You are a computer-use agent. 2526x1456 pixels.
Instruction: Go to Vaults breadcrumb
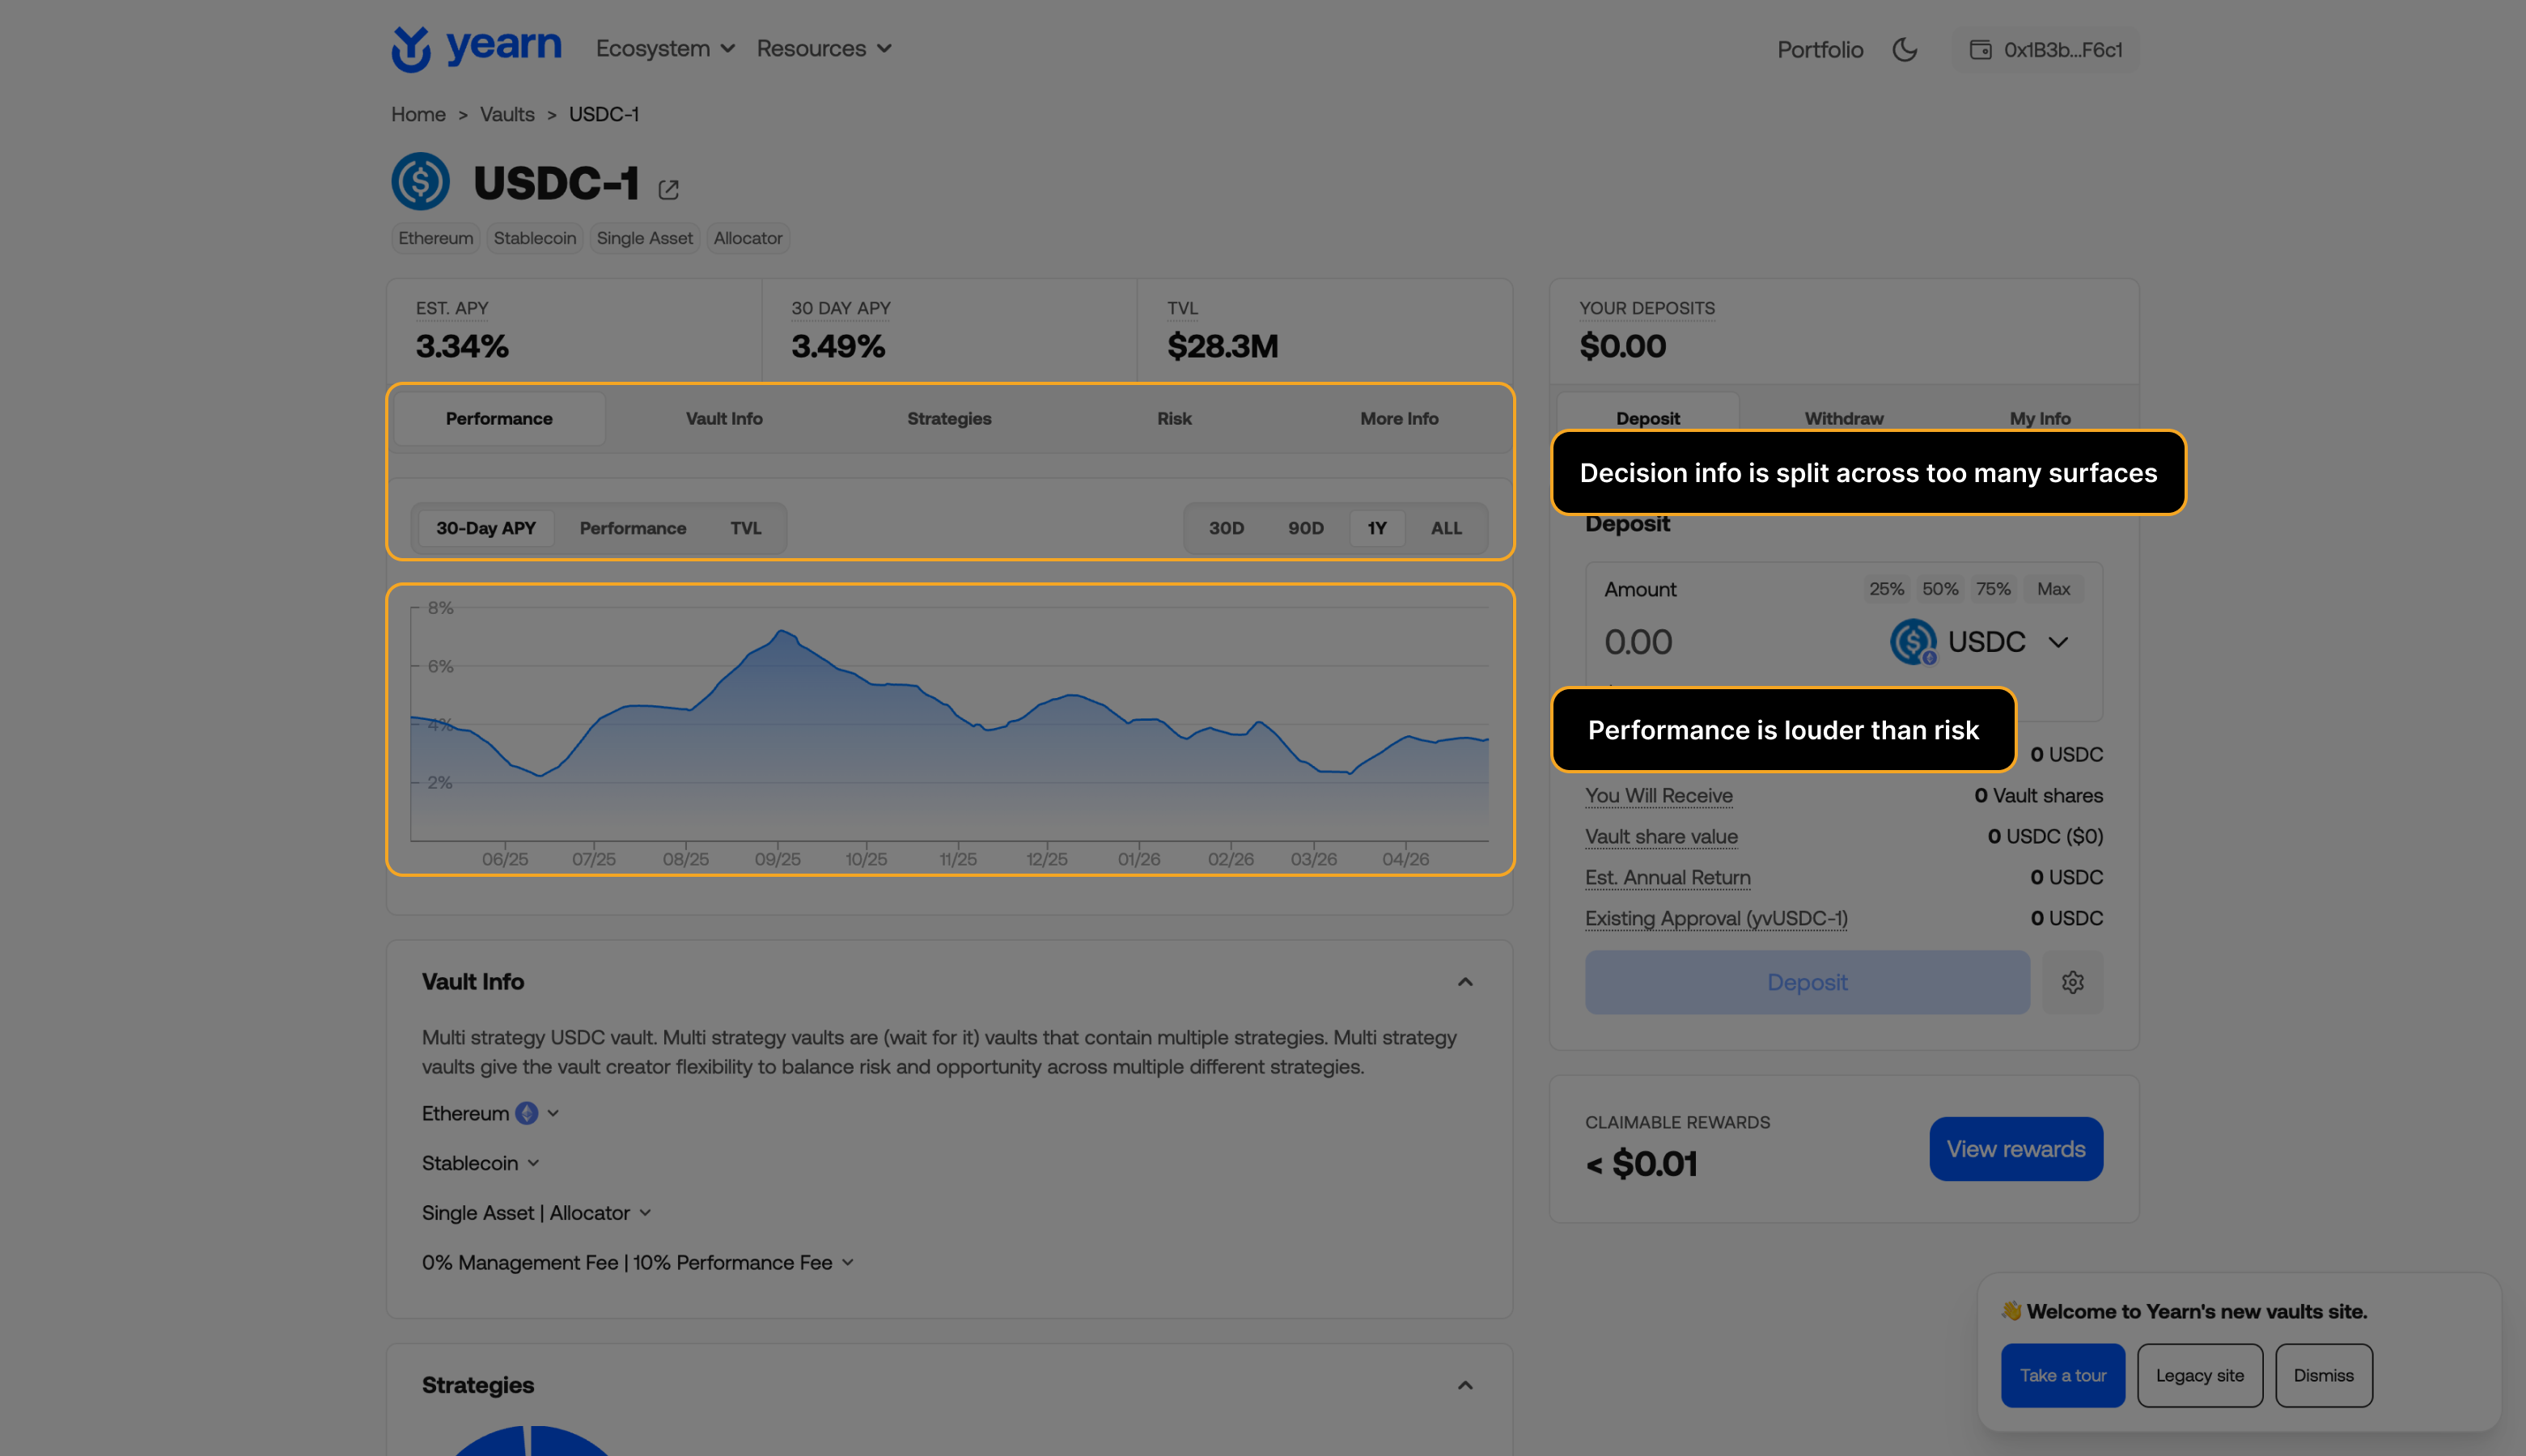pos(507,114)
